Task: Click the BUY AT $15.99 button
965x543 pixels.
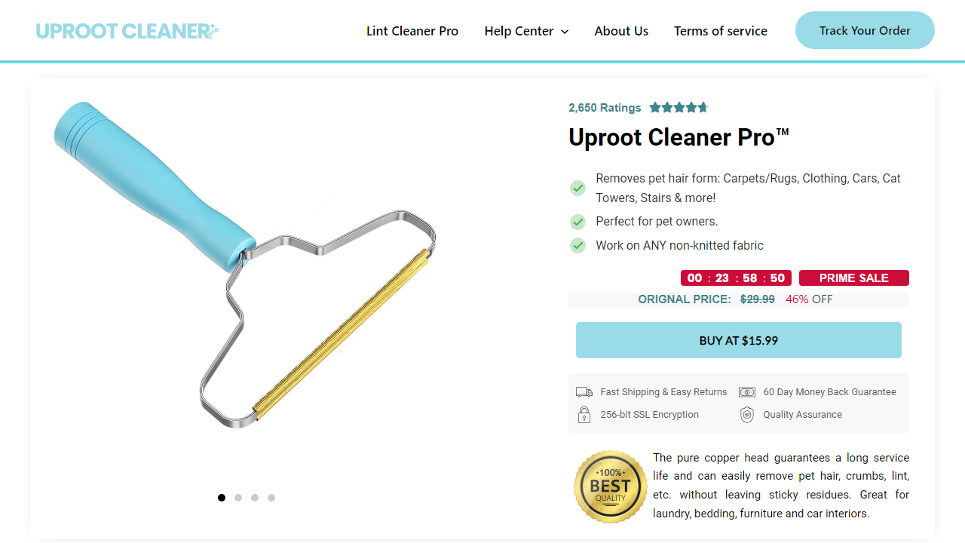Action: coord(738,340)
